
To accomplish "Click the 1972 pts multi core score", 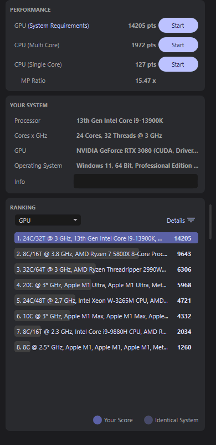I will [x=143, y=45].
